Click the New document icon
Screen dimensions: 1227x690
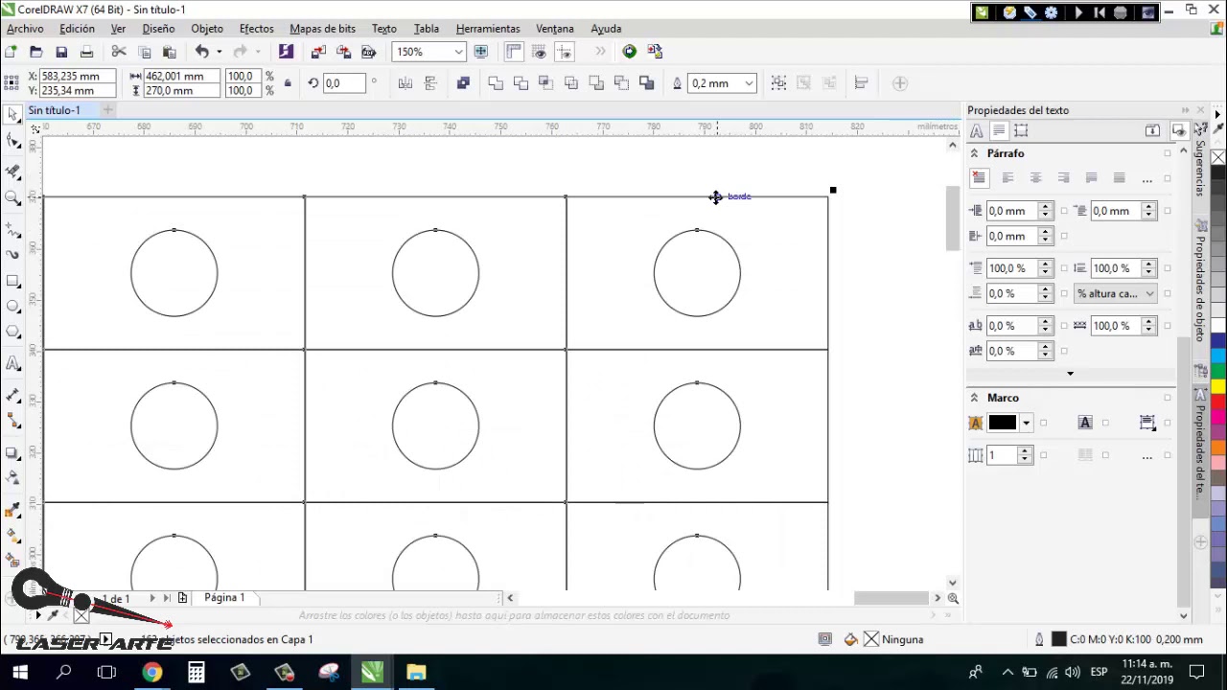[11, 52]
